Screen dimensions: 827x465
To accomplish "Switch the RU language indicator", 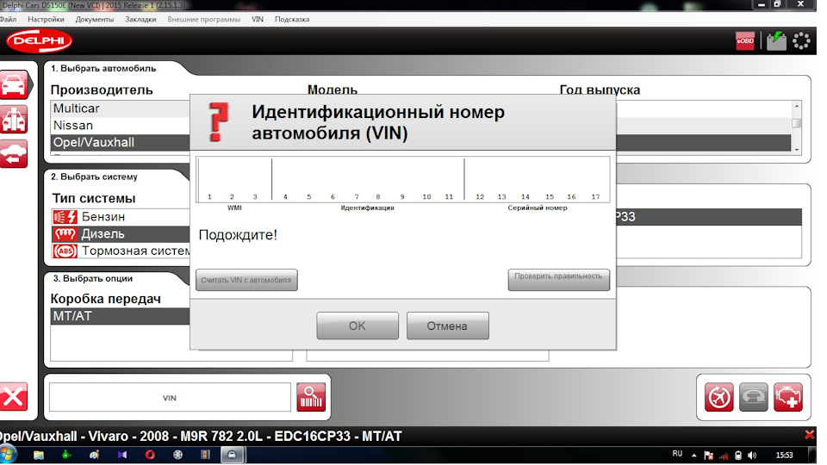I will tap(677, 454).
